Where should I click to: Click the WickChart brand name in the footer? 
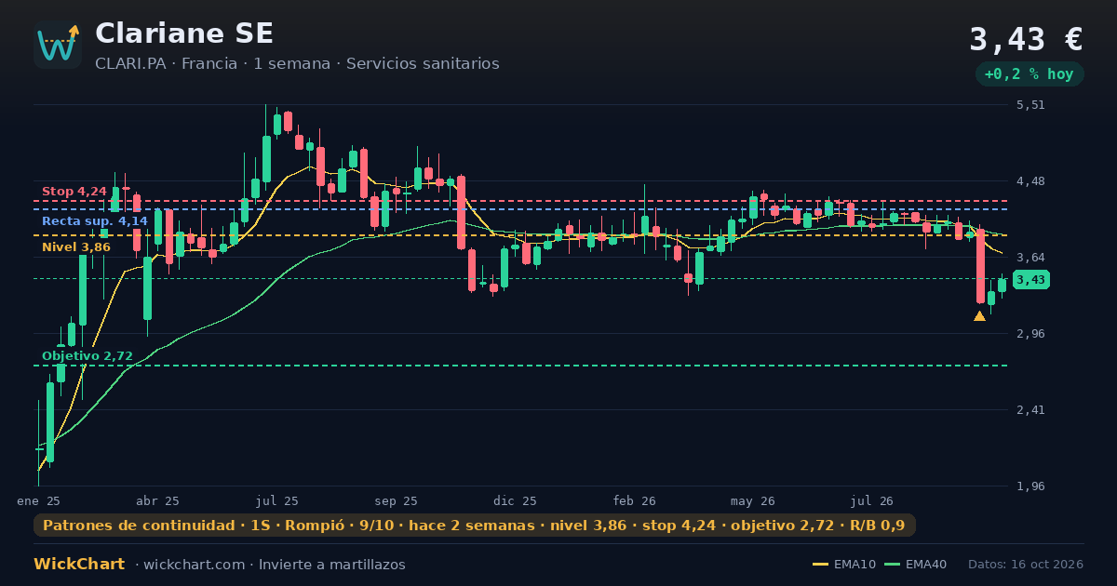[x=79, y=565]
